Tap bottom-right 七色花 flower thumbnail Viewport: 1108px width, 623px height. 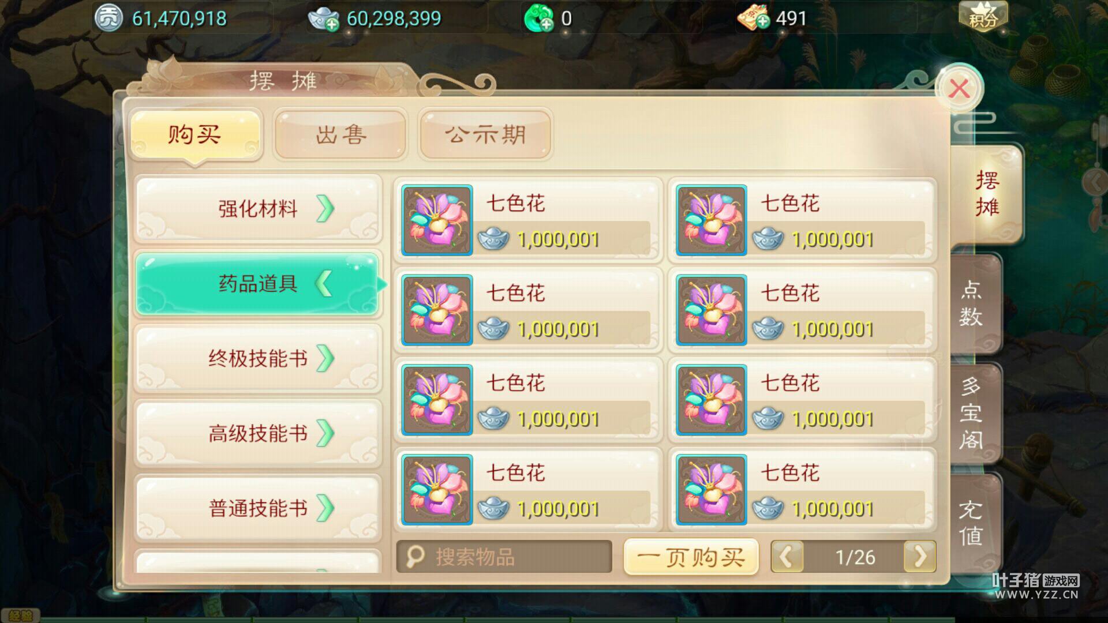(x=711, y=490)
